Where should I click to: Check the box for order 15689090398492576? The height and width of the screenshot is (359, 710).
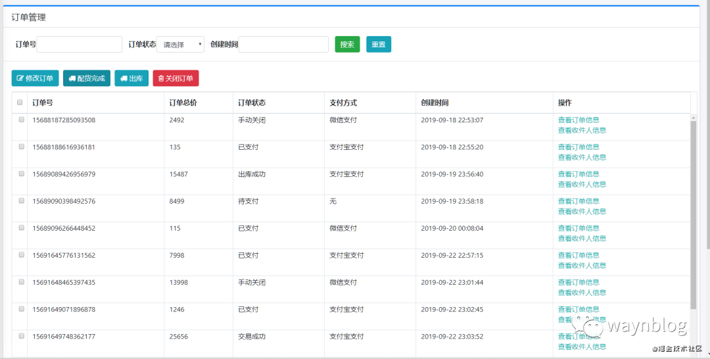pos(21,201)
